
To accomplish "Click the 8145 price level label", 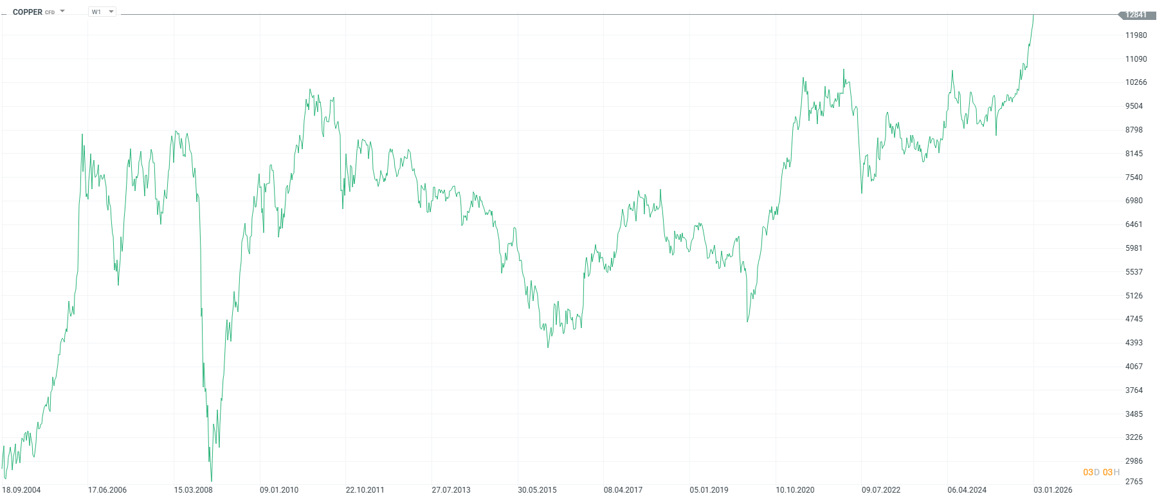I will pyautogui.click(x=1134, y=154).
